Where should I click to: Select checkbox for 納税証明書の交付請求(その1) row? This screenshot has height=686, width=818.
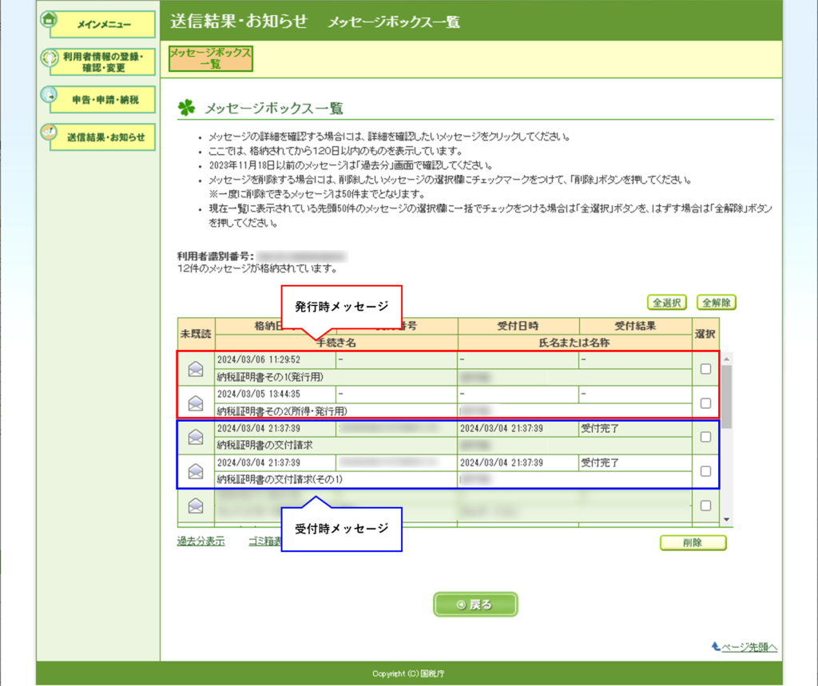tap(705, 471)
